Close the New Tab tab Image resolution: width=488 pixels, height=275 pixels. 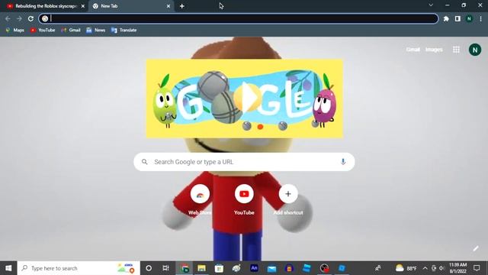pos(169,6)
